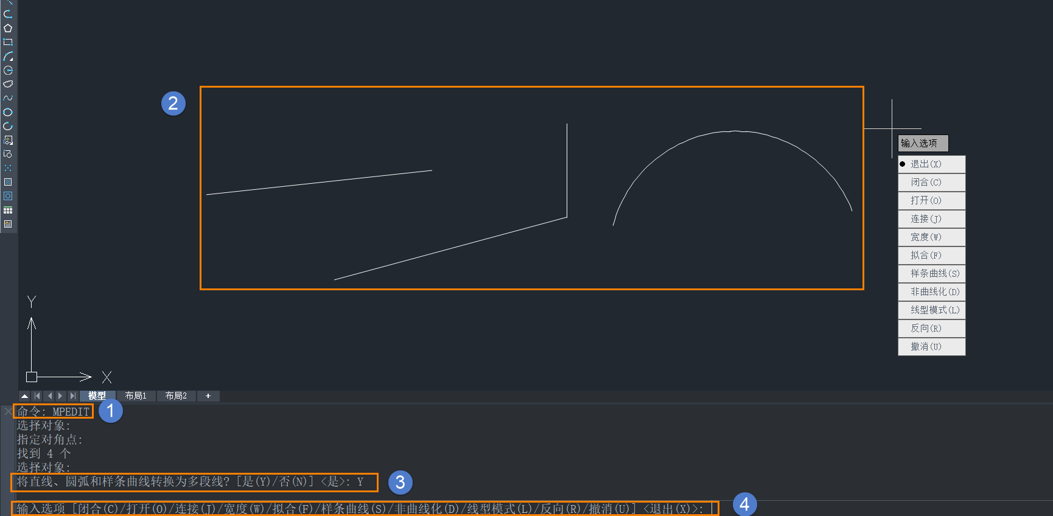The image size is (1053, 516).
Task: Select the Ellipse draw tool
Action: point(8,112)
